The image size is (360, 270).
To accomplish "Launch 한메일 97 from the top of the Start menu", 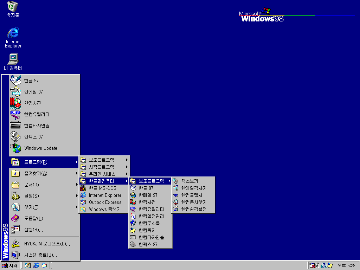I will pos(45,92).
